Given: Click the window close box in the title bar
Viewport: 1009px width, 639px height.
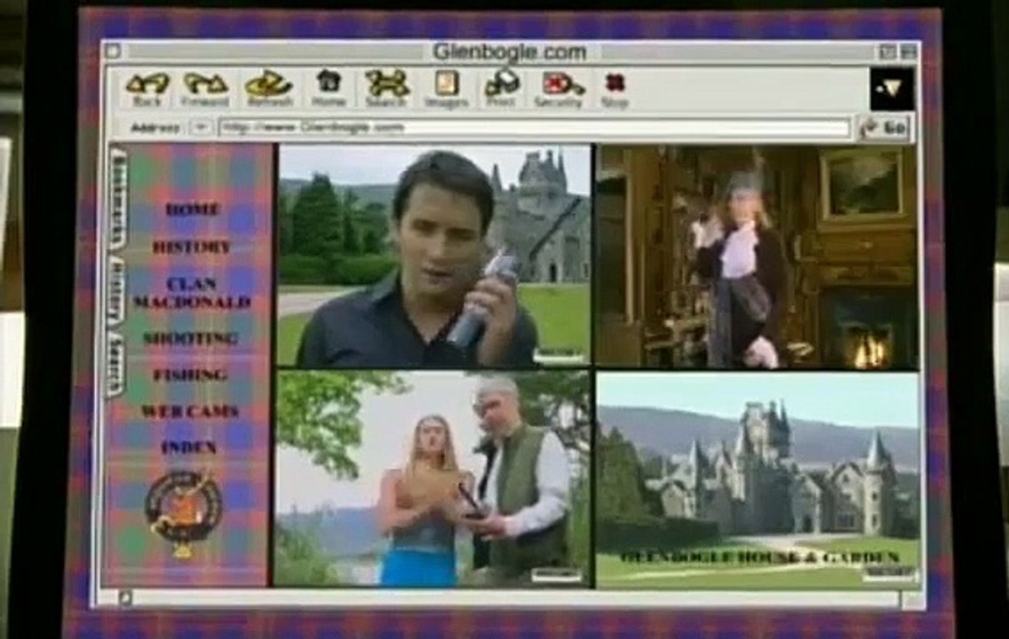Looking at the screenshot, I should pyautogui.click(x=113, y=50).
